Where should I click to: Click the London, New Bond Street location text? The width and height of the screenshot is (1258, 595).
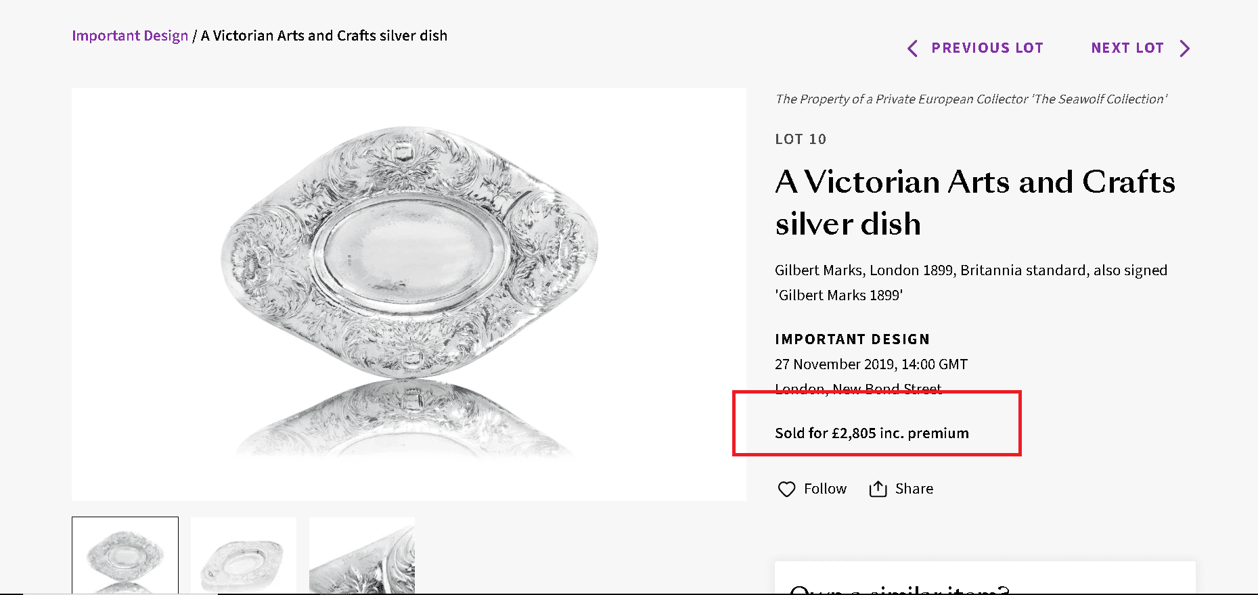(x=857, y=388)
